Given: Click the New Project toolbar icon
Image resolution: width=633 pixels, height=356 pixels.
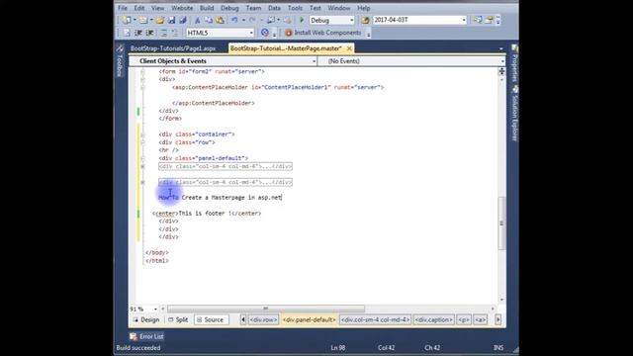Looking at the screenshot, I should (127, 20).
